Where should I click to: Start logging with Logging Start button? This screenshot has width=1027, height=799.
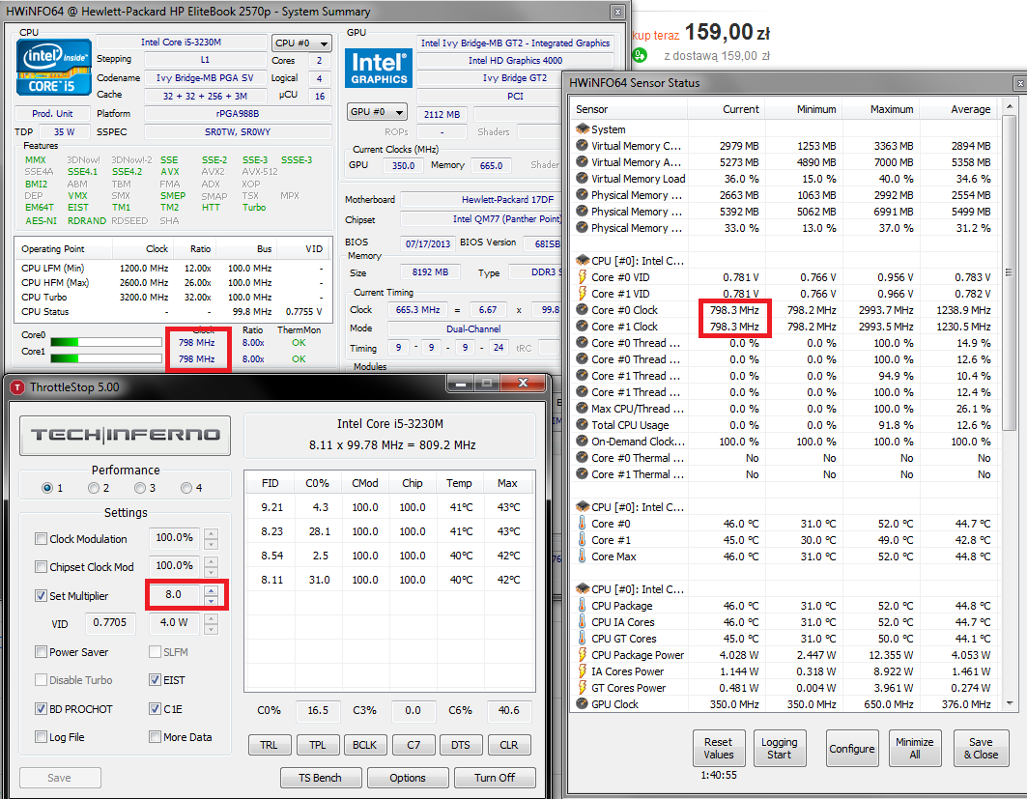(x=780, y=748)
